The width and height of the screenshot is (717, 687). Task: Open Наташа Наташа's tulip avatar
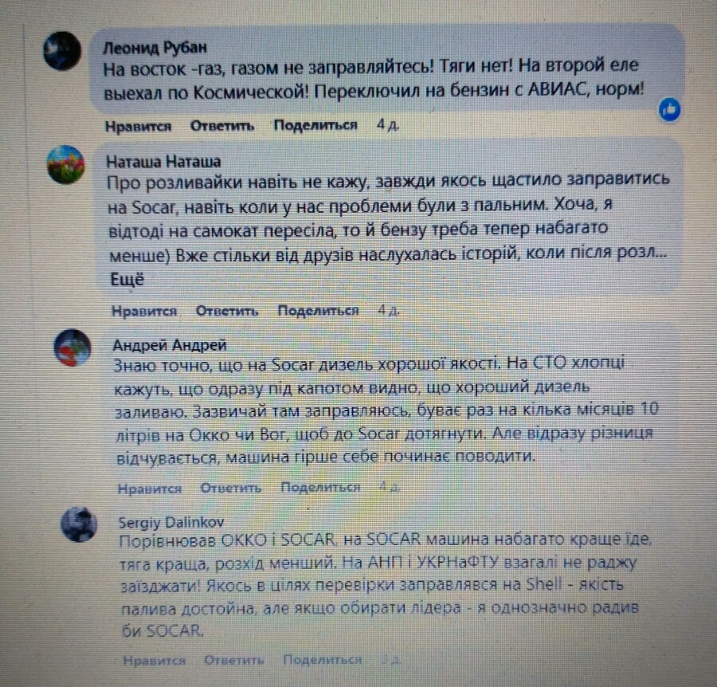(66, 165)
